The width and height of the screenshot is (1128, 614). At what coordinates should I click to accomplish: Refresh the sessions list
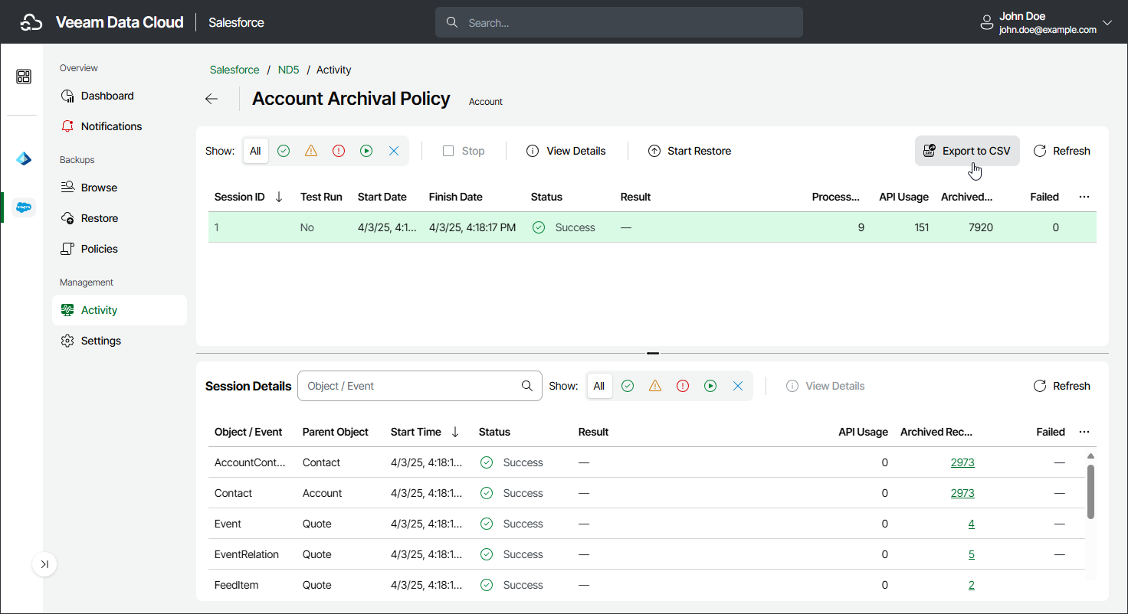1062,151
